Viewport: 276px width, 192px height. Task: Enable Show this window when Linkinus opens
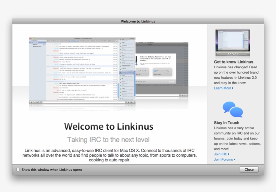pos(18,169)
